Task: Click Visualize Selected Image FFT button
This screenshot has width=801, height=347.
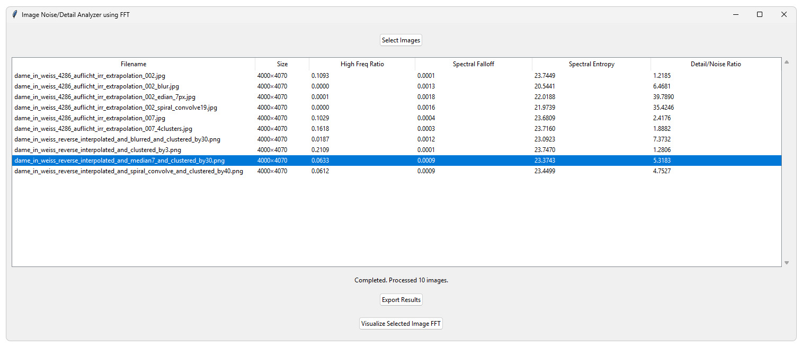Action: pyautogui.click(x=400, y=324)
